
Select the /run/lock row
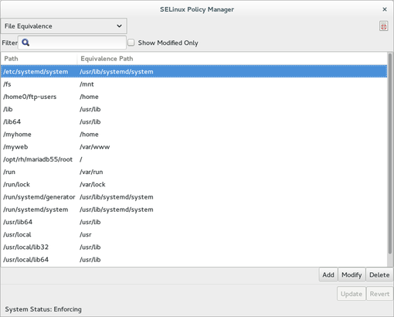point(194,185)
